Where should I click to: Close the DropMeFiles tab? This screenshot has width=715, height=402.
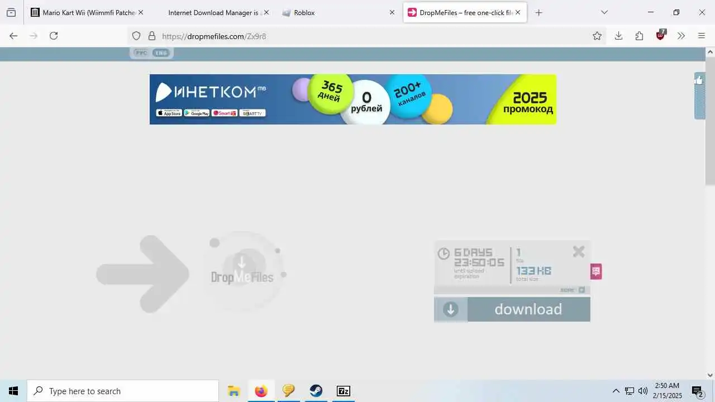click(518, 12)
